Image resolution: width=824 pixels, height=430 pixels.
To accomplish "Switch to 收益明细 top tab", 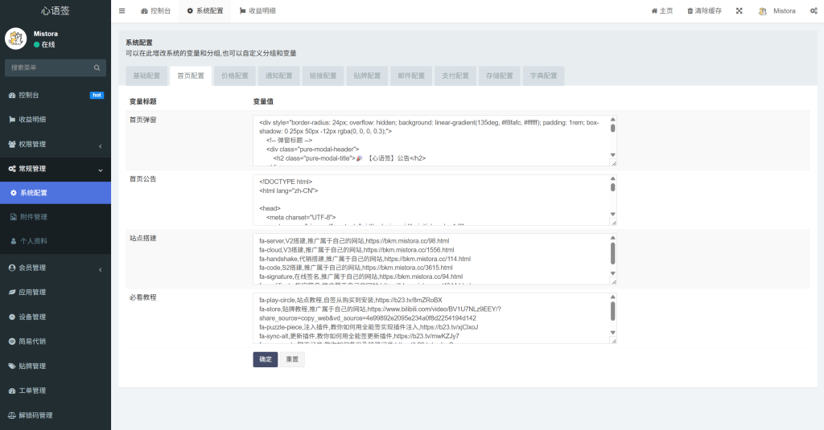I will [x=257, y=10].
